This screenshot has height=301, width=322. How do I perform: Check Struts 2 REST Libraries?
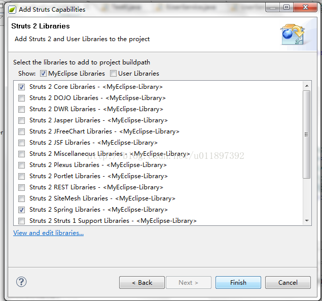[22, 187]
